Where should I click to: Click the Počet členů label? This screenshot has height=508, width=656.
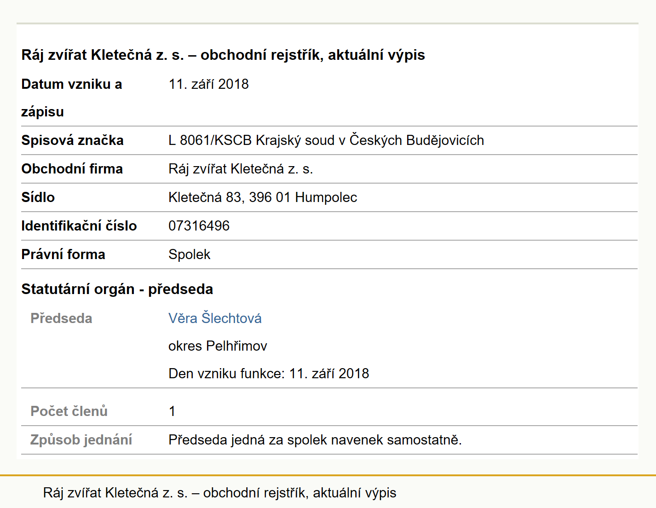pyautogui.click(x=69, y=411)
